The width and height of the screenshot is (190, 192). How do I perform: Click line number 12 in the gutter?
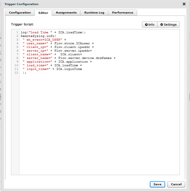[16, 73]
